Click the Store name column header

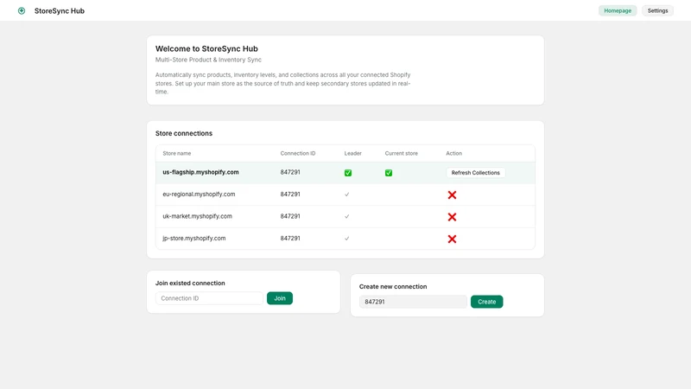pos(177,154)
